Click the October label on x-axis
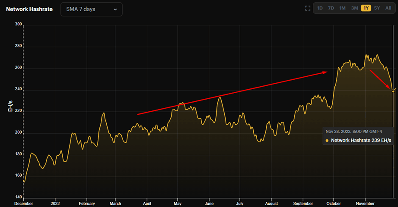Image resolution: width=398 pixels, height=207 pixels. coord(333,203)
